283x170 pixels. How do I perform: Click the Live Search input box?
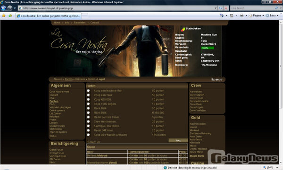point(252,8)
